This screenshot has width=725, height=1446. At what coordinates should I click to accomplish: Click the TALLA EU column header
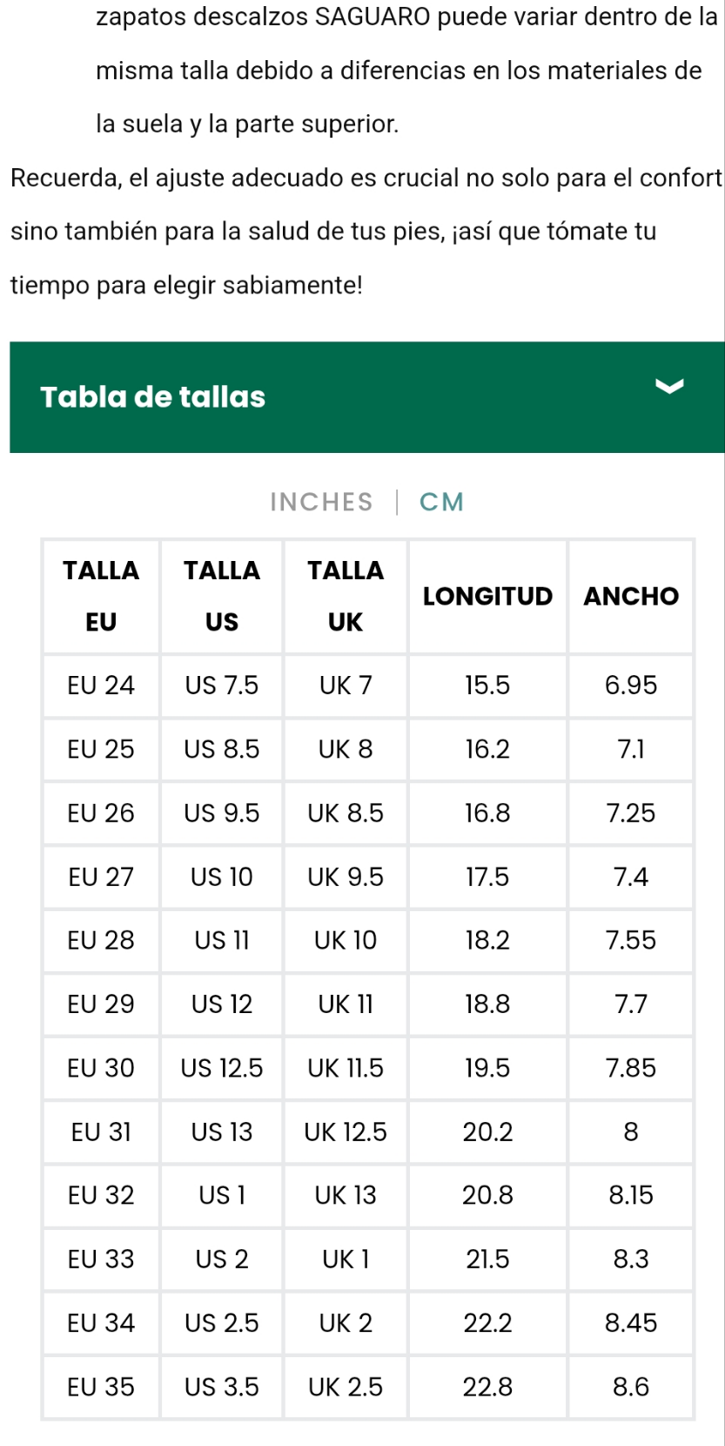click(x=101, y=596)
